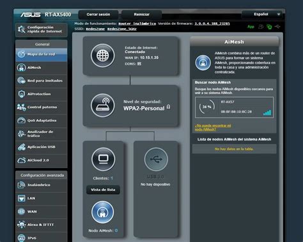Click the green network status icon
Viewport: 303px width, 242px height.
pos(269,27)
